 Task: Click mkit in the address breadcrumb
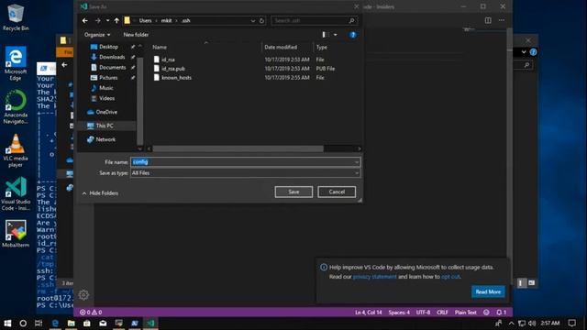pos(166,20)
